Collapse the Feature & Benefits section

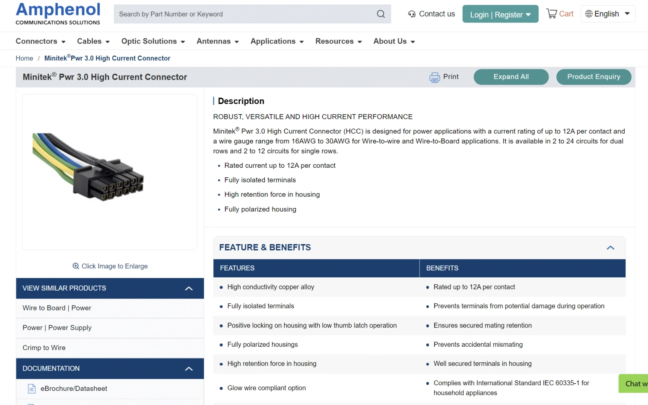tap(610, 248)
